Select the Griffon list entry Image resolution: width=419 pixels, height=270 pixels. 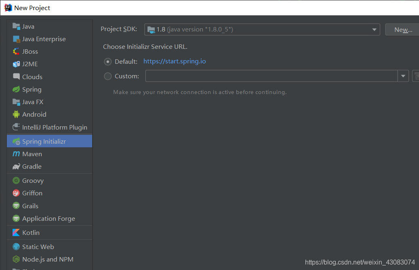[x=50, y=193]
